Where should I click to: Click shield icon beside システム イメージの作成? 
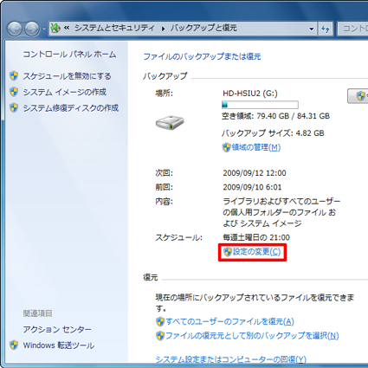pyautogui.click(x=14, y=92)
